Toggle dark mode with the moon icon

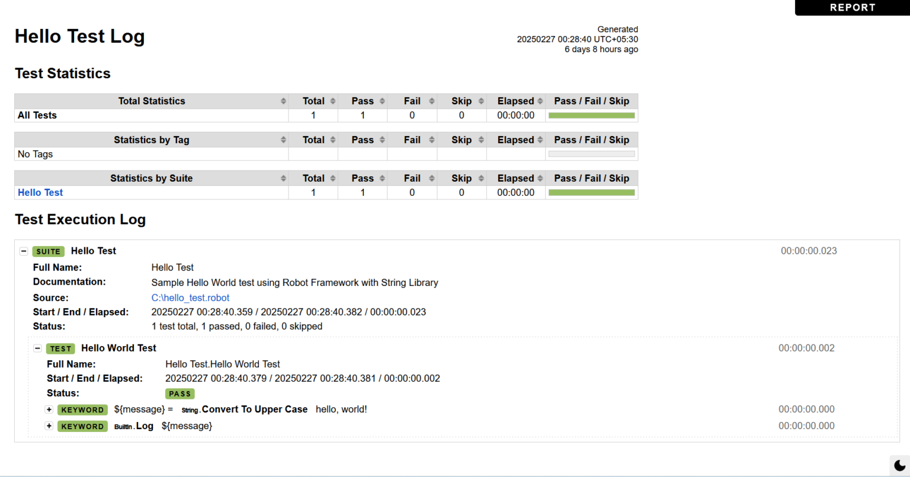[x=898, y=465]
